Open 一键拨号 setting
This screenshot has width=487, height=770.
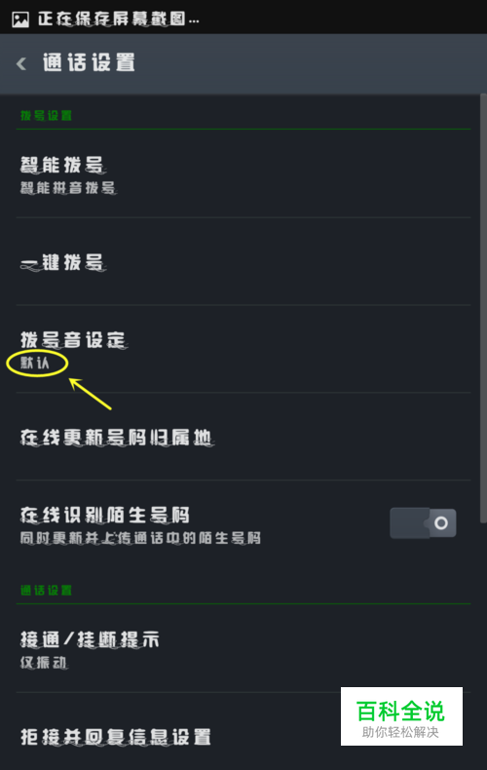tap(243, 262)
